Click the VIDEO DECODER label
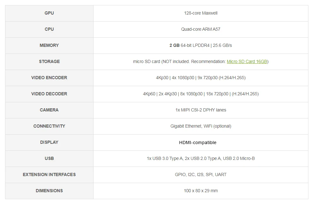This screenshot has height=209, width=316. click(x=49, y=94)
